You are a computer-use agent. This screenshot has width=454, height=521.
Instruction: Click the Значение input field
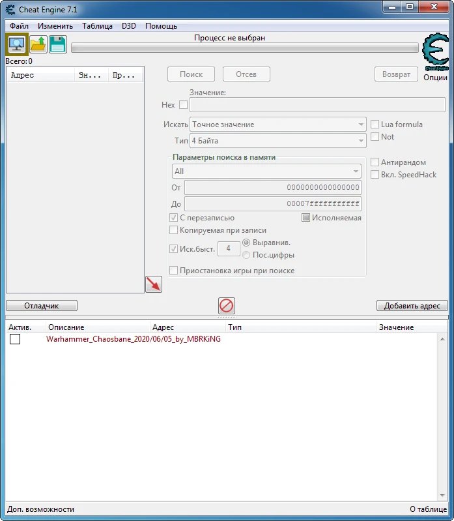click(x=317, y=105)
